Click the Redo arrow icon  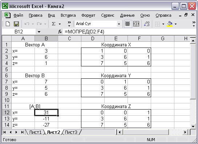point(39,24)
